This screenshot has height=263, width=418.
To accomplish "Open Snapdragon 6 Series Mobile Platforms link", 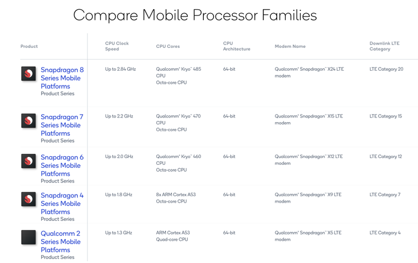I will click(62, 165).
